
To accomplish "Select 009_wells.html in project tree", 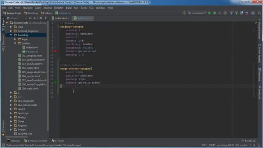I will click(30, 89).
